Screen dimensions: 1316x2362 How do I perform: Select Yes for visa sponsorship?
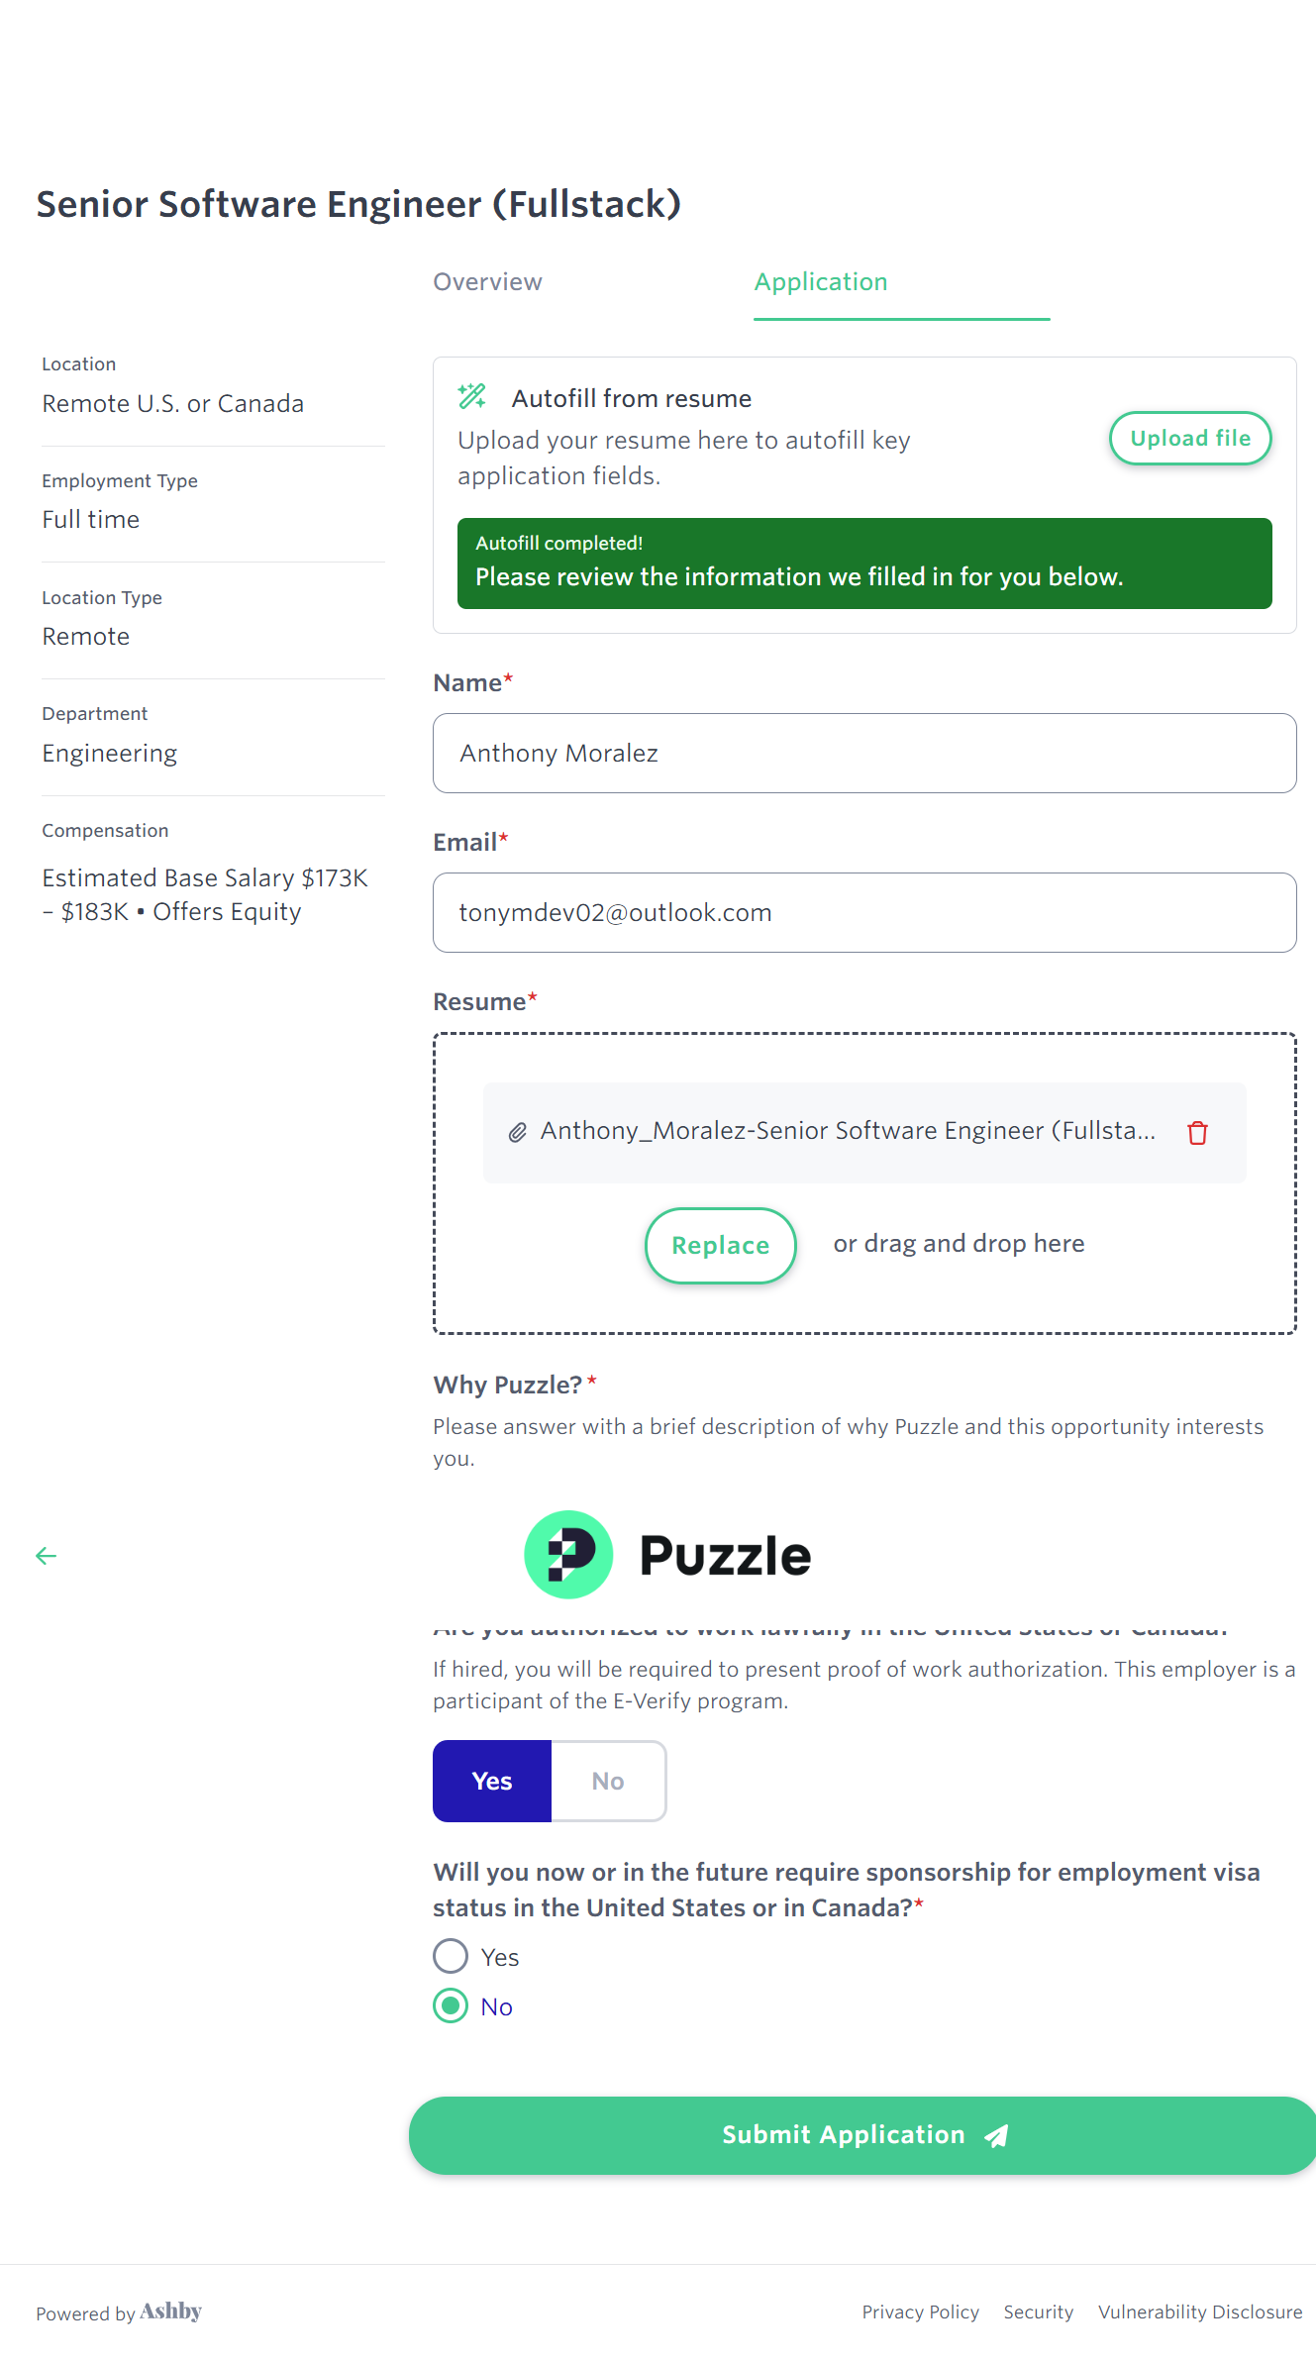click(x=451, y=1956)
